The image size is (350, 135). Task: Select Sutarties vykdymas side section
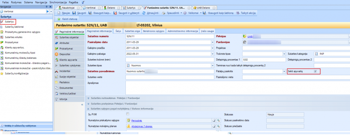coord(69,66)
